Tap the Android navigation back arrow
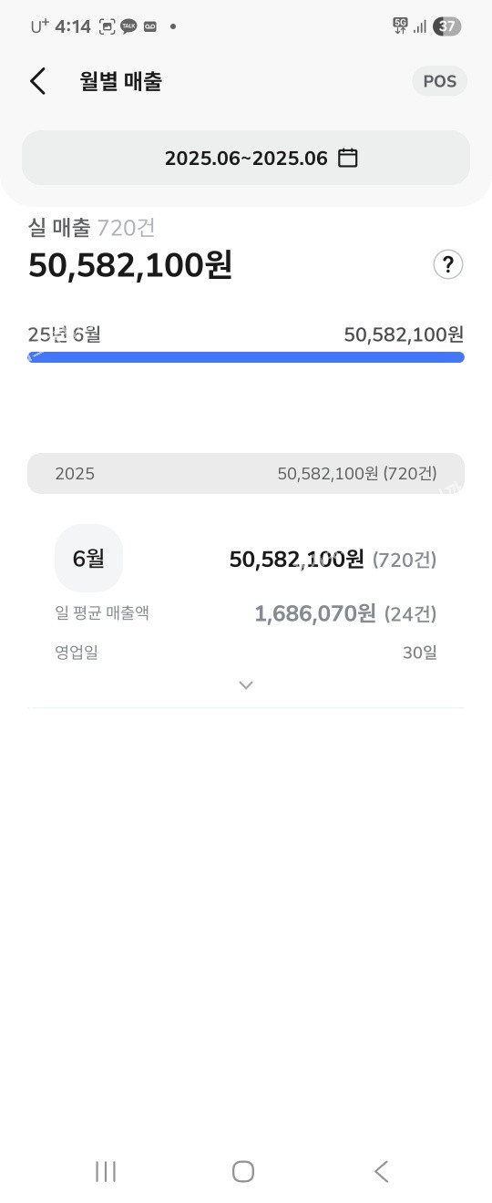Image resolution: width=492 pixels, height=1203 pixels. (382, 1171)
